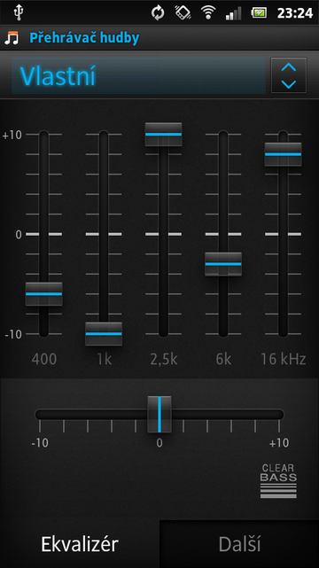Click the +10 label under the bass slider

click(x=279, y=443)
